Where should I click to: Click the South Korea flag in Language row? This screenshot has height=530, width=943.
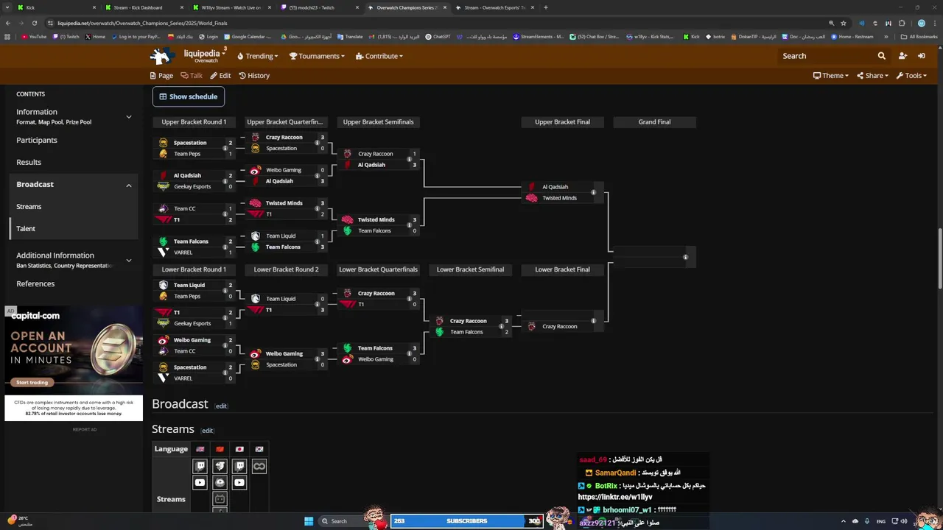click(259, 449)
